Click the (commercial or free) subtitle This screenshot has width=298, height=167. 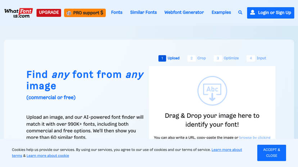pos(51,97)
